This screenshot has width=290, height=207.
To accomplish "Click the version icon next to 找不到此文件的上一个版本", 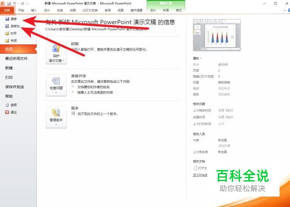I will point(73,114).
